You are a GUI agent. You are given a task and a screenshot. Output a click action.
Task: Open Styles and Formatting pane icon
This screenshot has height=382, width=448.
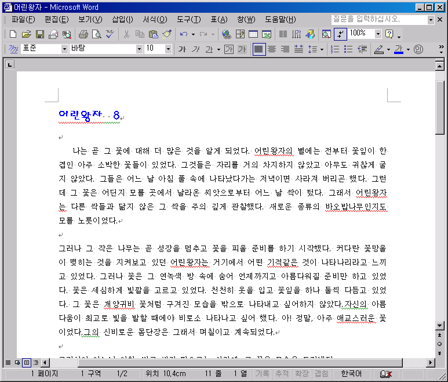coord(13,49)
